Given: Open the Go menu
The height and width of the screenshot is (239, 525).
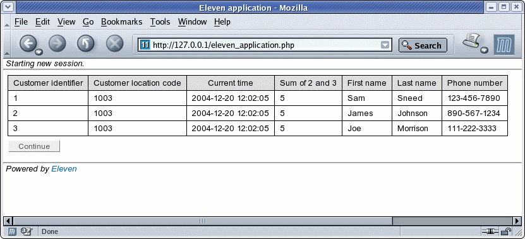Looking at the screenshot, I should pyautogui.click(x=88, y=22).
